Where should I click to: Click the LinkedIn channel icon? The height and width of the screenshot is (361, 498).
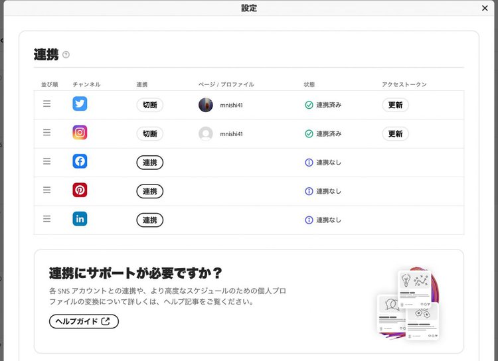[x=80, y=219]
